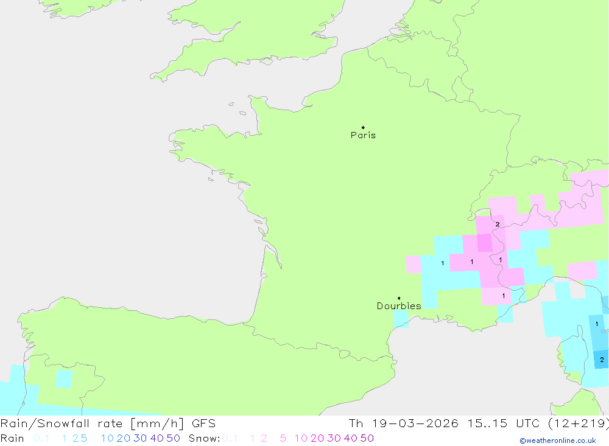Click the snow value '1' nearest the coast

coord(504,296)
